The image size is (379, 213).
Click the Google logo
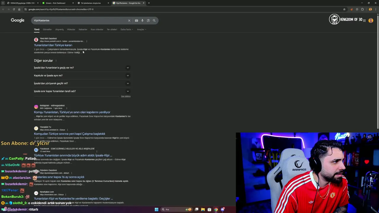pyautogui.click(x=17, y=20)
